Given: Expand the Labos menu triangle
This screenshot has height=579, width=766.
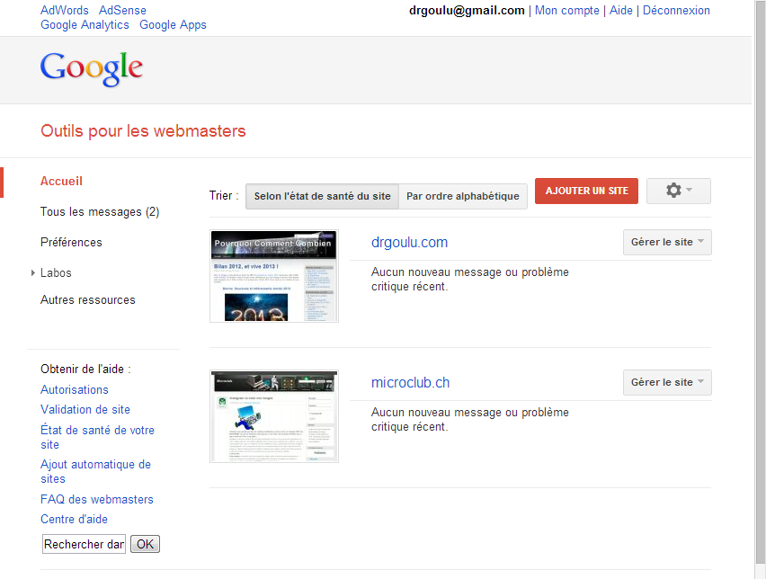Looking at the screenshot, I should pos(32,272).
